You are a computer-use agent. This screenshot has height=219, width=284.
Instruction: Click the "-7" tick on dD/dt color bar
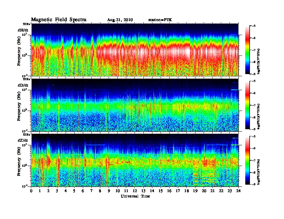tap(254, 105)
